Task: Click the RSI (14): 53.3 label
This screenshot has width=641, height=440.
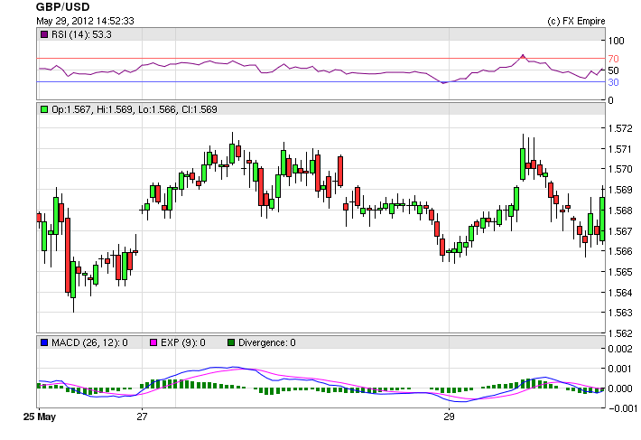Action: 81,34
